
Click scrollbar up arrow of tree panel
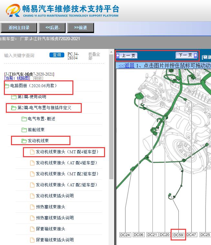(x=111, y=52)
